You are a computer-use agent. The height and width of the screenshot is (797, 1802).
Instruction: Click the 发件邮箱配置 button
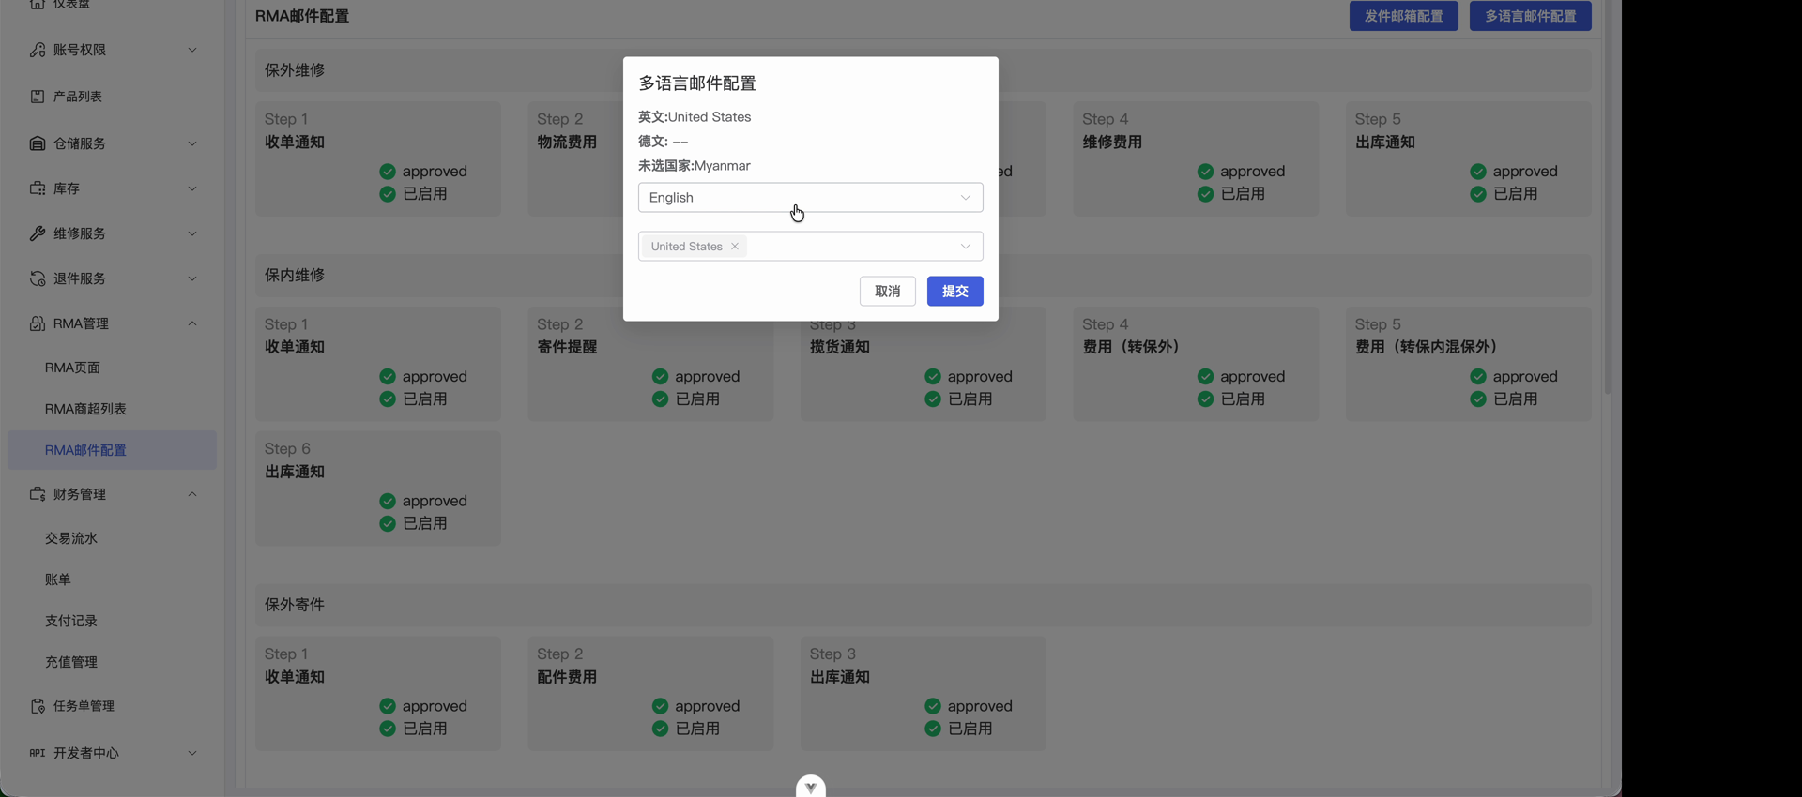coord(1404,16)
